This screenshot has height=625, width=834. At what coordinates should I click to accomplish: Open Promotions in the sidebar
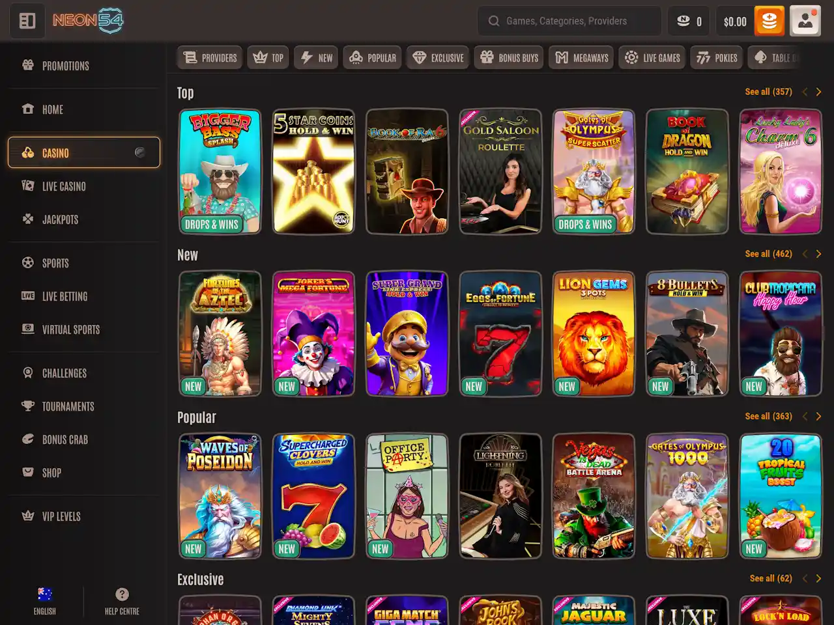83,66
